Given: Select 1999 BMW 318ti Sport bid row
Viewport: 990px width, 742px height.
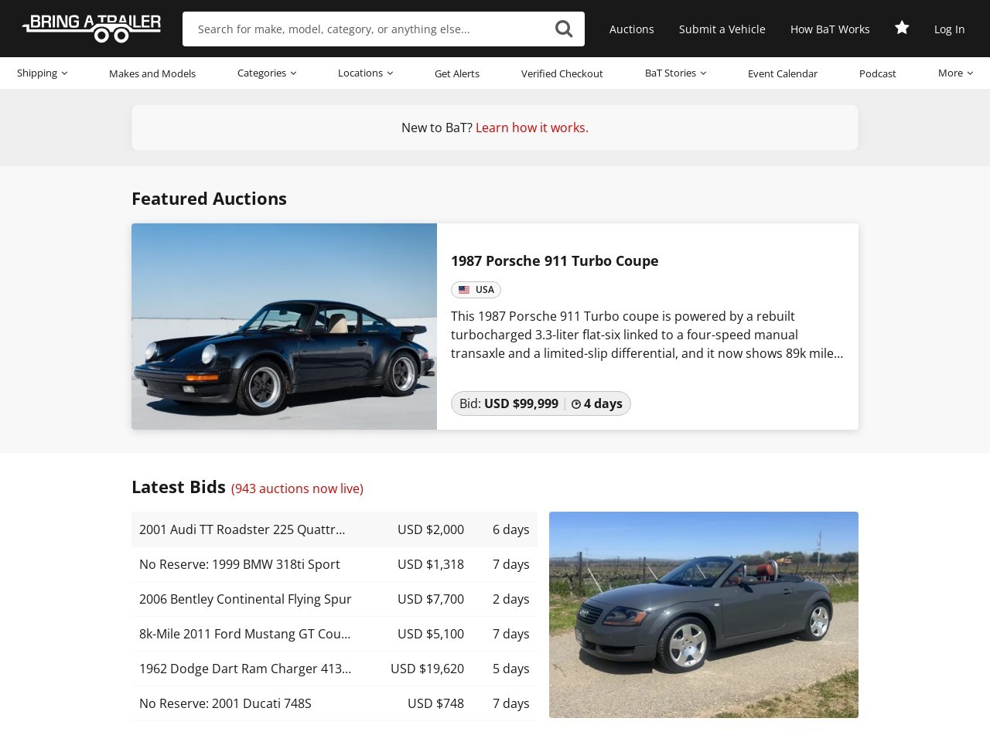Looking at the screenshot, I should point(334,564).
